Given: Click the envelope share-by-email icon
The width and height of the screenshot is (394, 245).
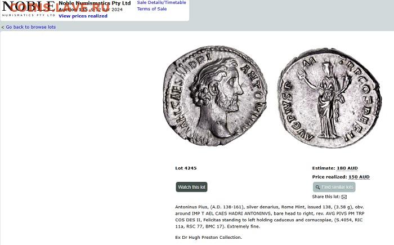Looking at the screenshot, I should pos(344,197).
